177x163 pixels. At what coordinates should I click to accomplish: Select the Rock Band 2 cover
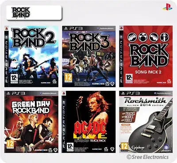[x=31, y=56]
